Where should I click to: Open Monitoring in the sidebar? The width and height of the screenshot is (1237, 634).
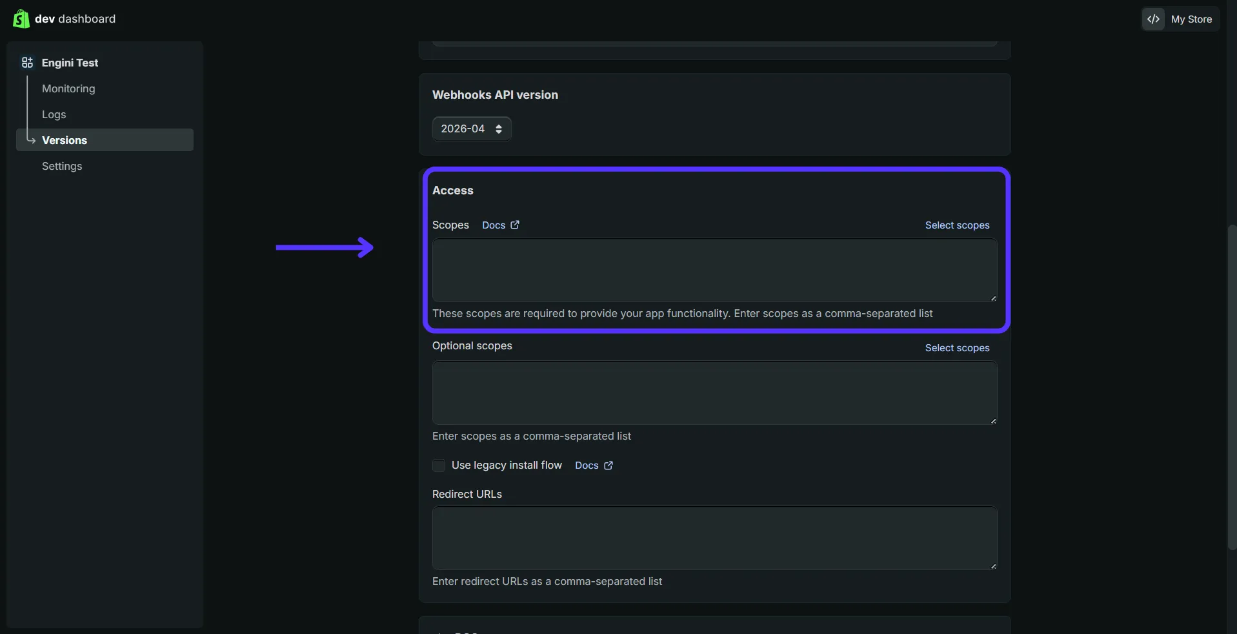tap(68, 88)
